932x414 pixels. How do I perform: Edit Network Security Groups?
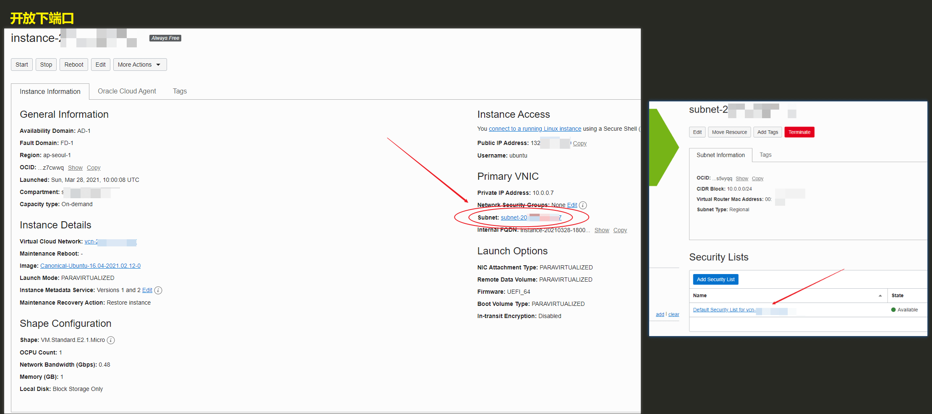pos(572,205)
